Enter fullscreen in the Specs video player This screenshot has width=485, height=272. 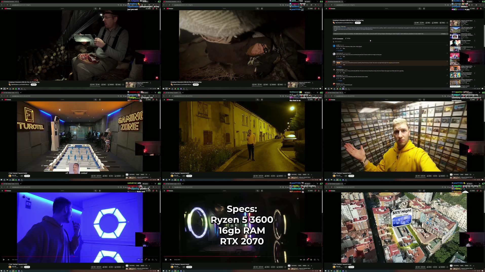(x=318, y=260)
